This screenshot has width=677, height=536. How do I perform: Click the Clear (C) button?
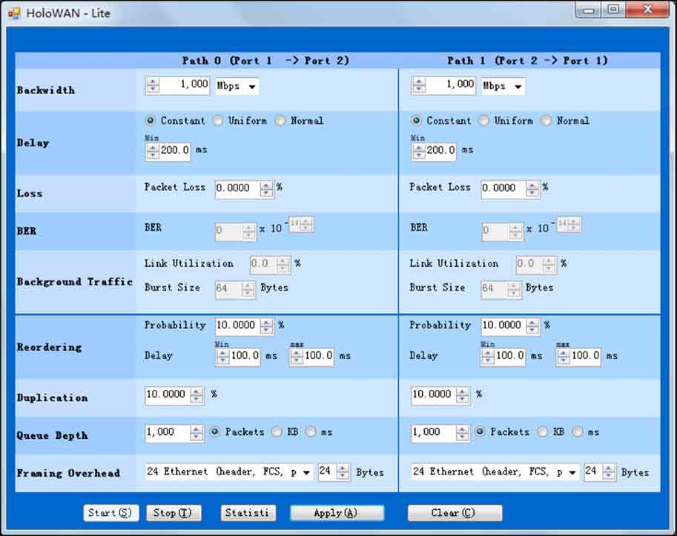pyautogui.click(x=455, y=513)
